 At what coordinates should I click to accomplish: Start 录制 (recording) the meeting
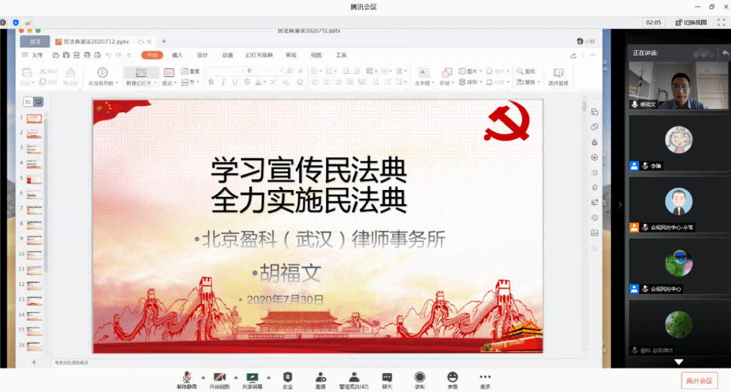tap(420, 379)
